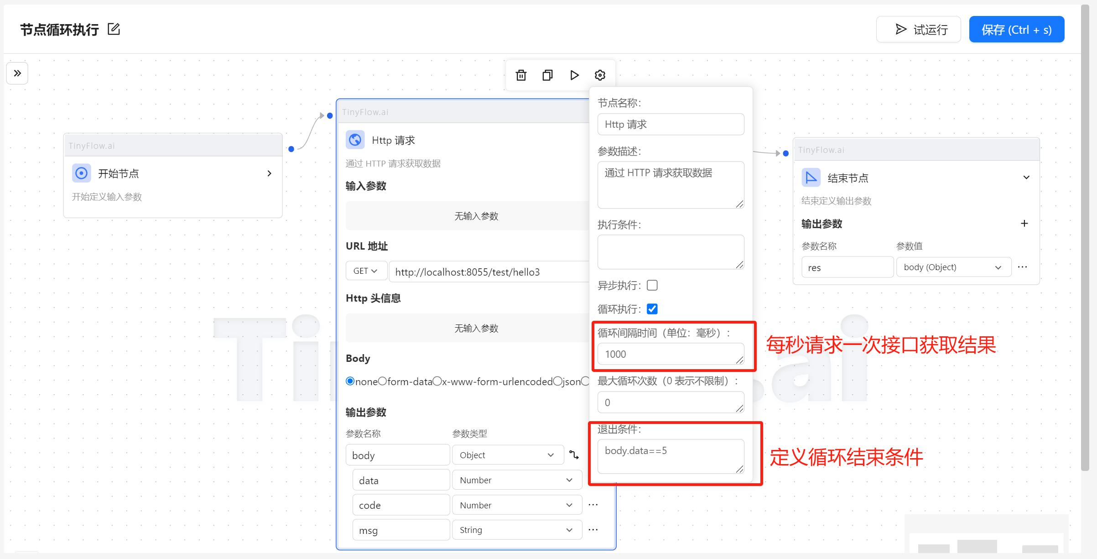The image size is (1097, 559).
Task: Uncheck the 循环执行 checkbox
Action: click(652, 309)
